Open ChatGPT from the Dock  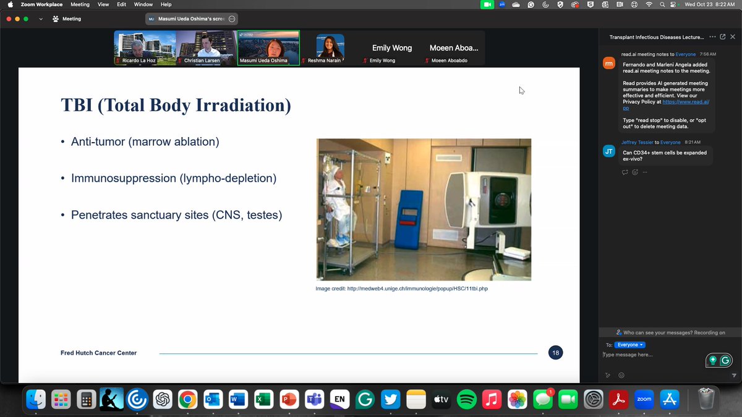pyautogui.click(x=163, y=400)
